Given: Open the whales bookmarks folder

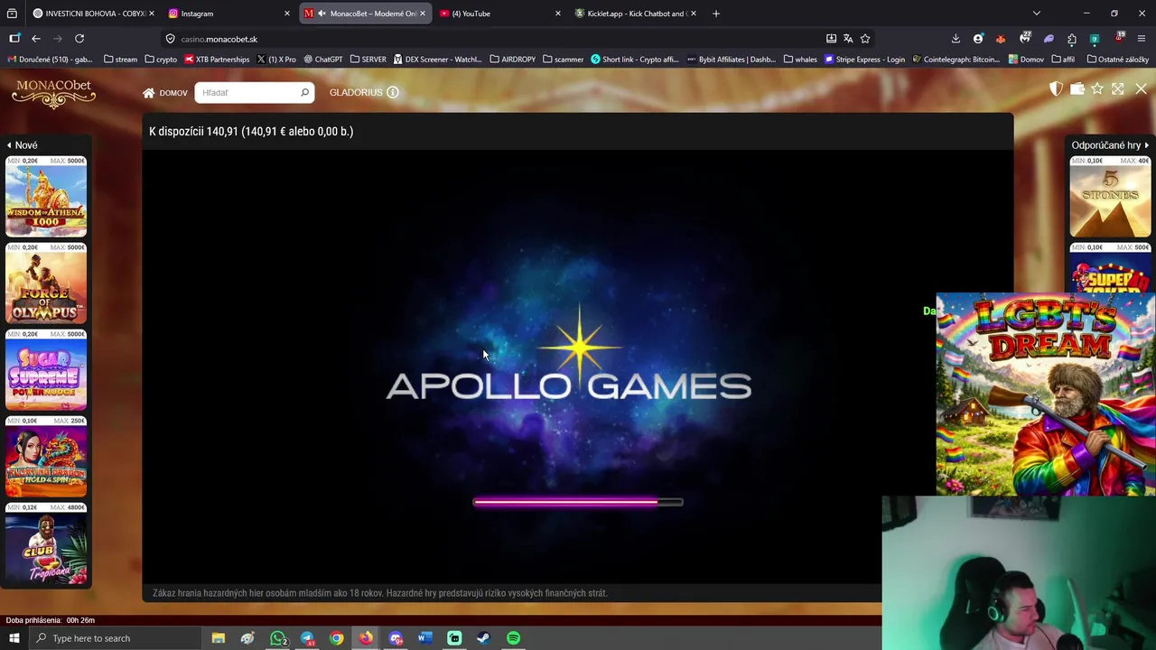Looking at the screenshot, I should (800, 60).
